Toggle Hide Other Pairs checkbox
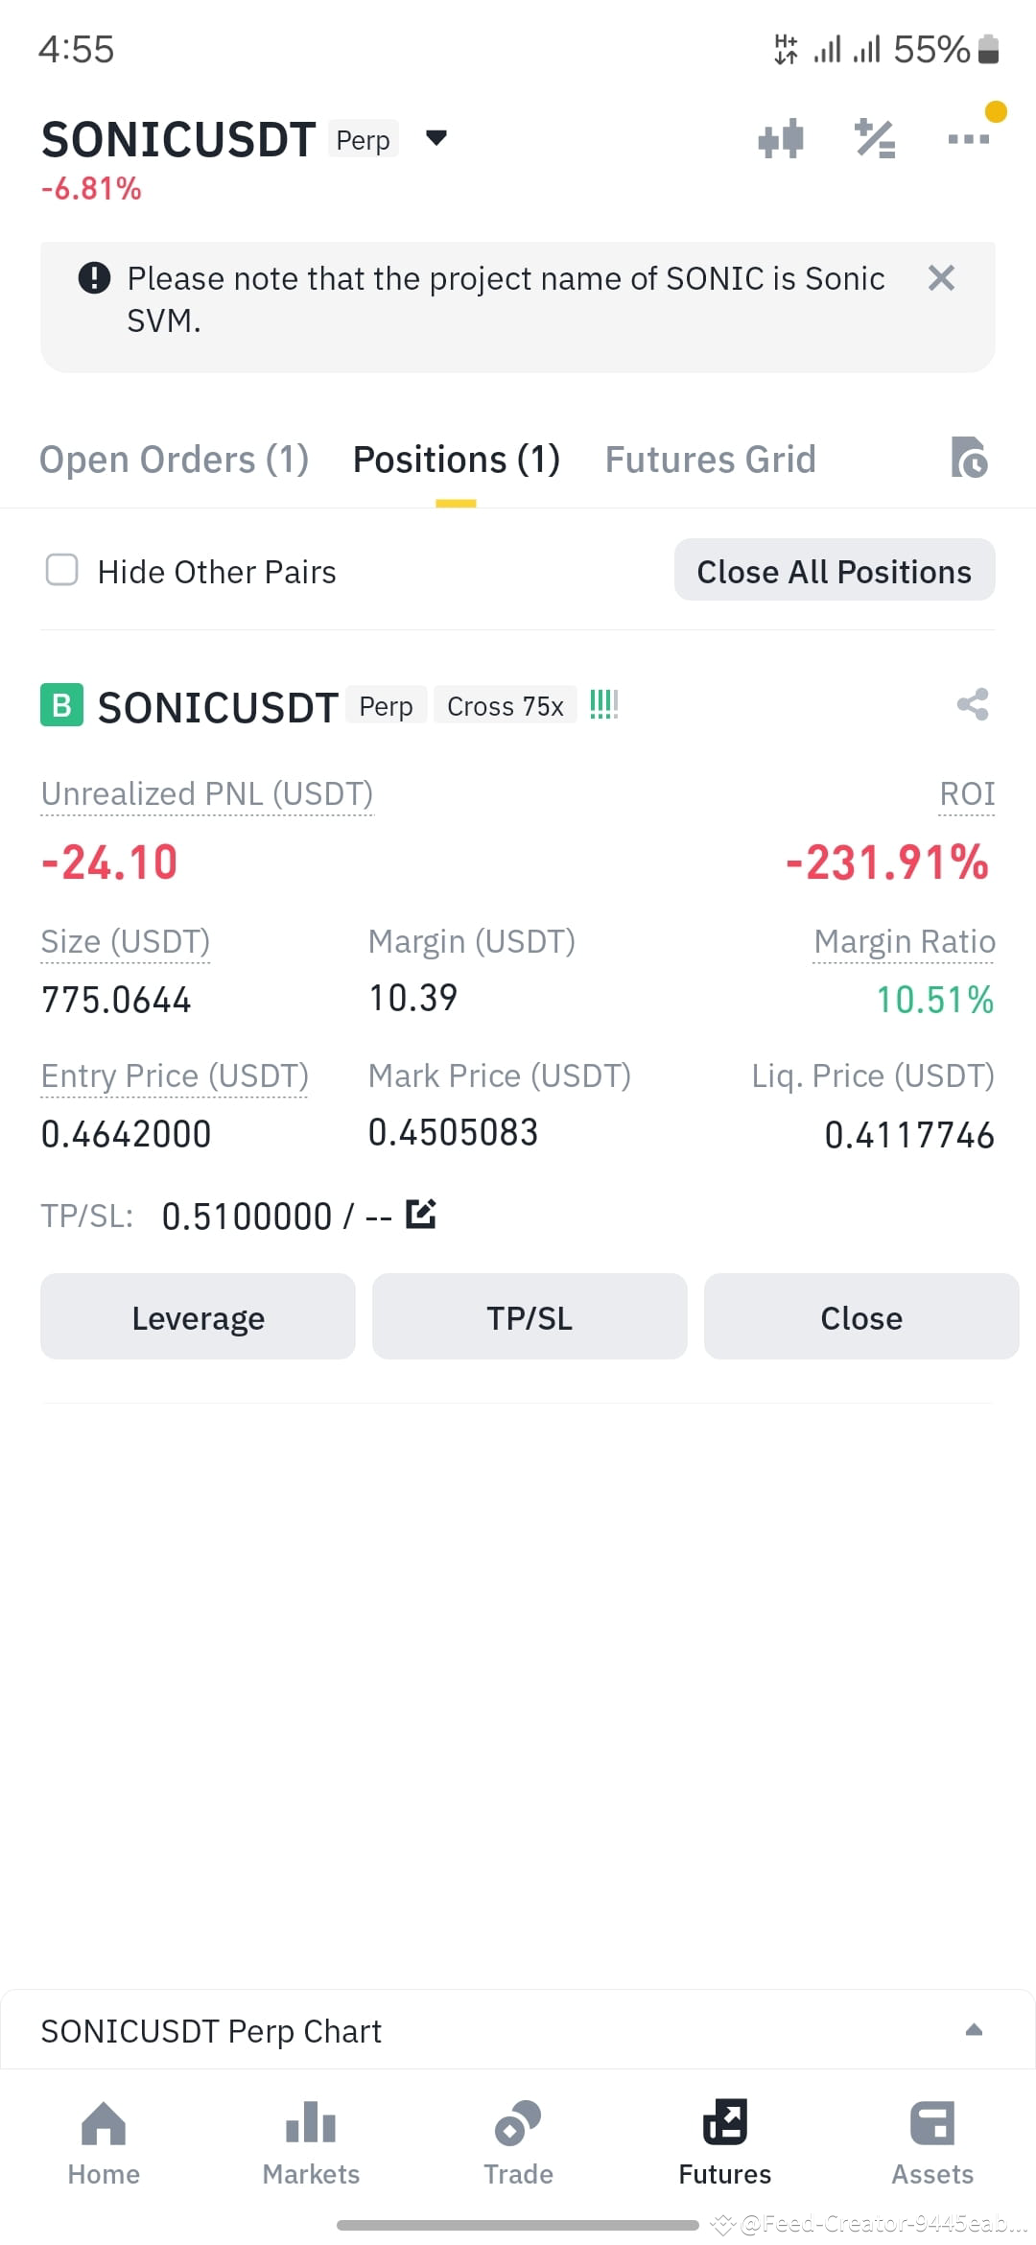 62,570
